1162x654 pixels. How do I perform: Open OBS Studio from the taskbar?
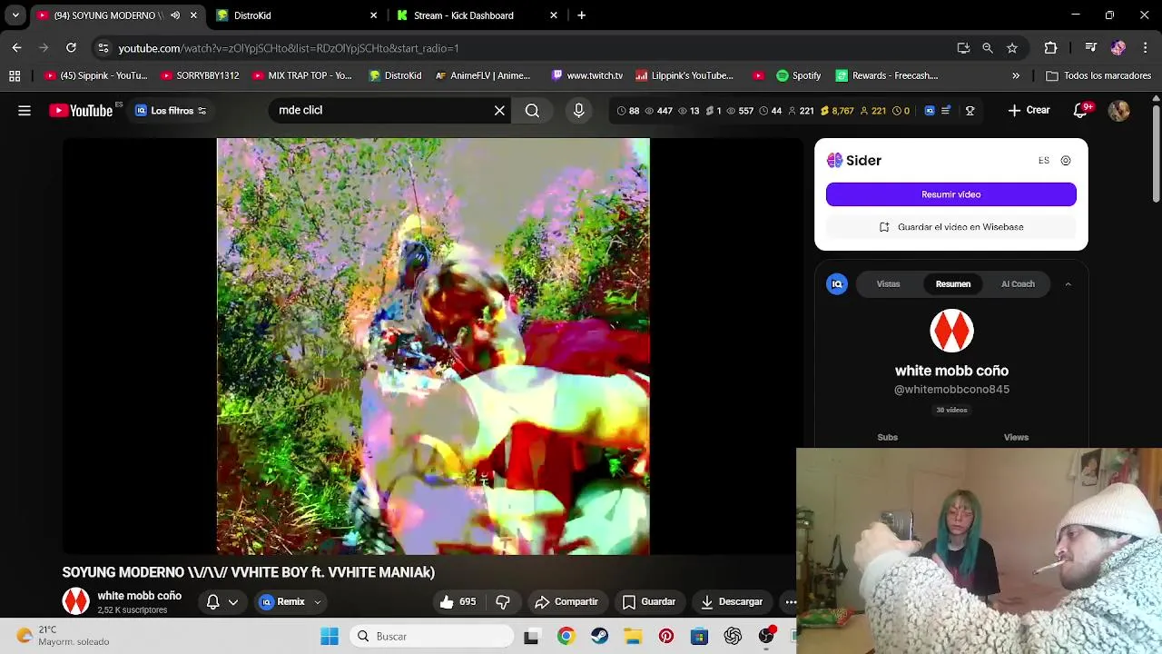[767, 637]
